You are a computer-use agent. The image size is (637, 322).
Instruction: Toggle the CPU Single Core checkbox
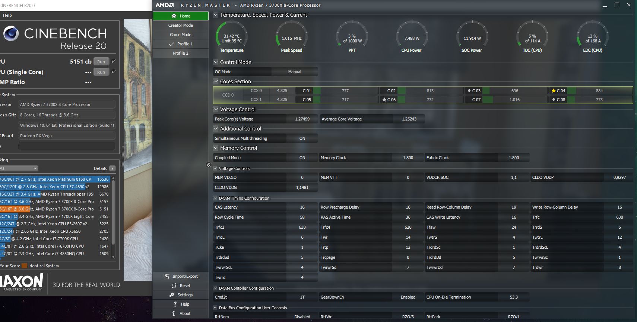click(114, 72)
